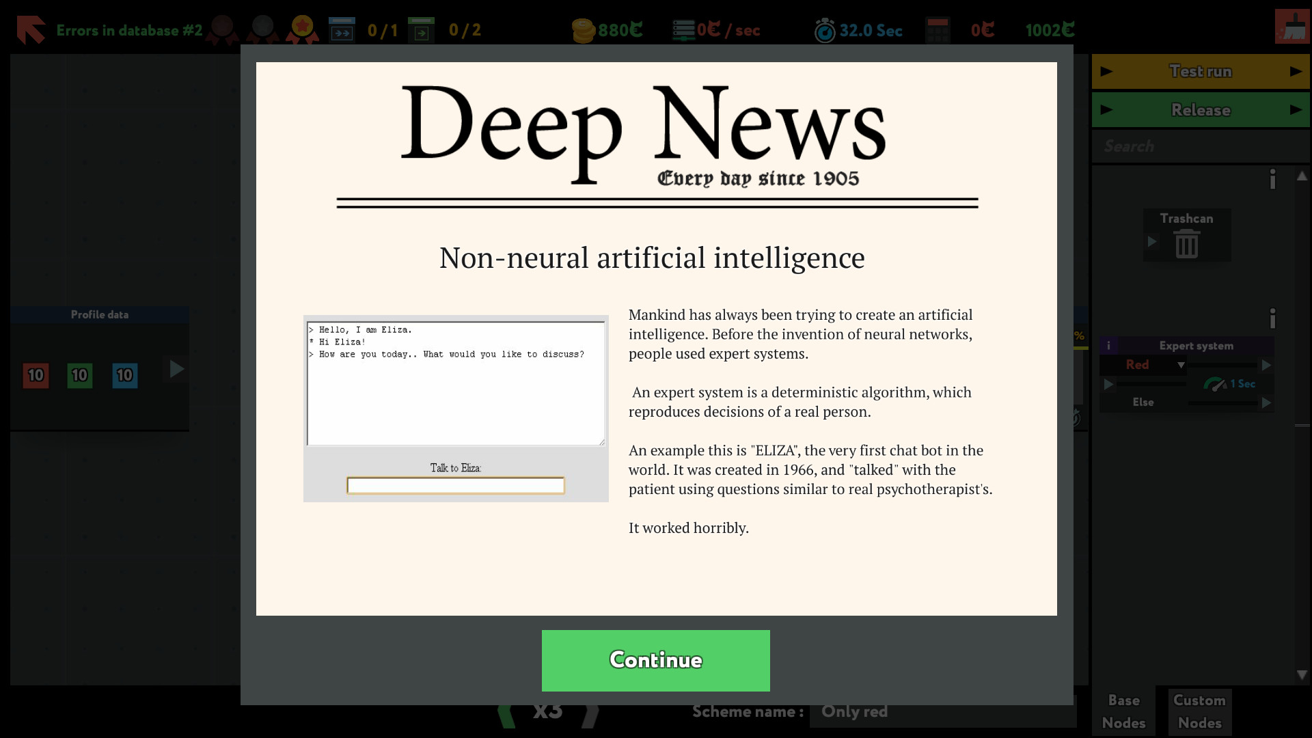This screenshot has width=1312, height=738.
Task: Click the currency coins icon
Action: [x=584, y=30]
